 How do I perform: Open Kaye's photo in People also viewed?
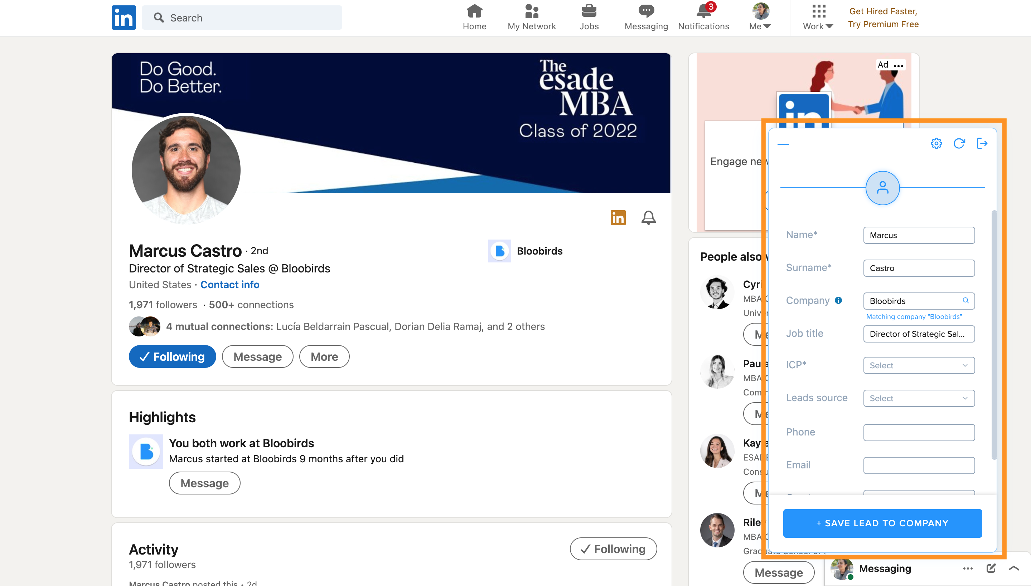point(717,451)
